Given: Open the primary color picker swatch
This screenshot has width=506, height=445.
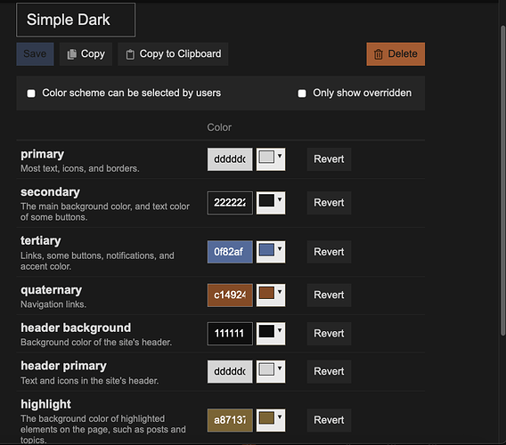Looking at the screenshot, I should pos(271,159).
